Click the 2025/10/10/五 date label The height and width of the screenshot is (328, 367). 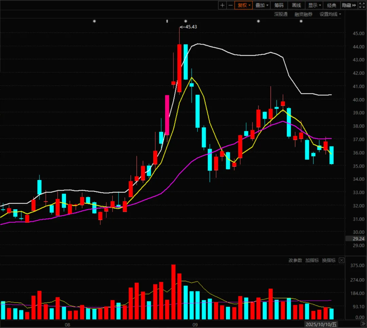[321, 324]
